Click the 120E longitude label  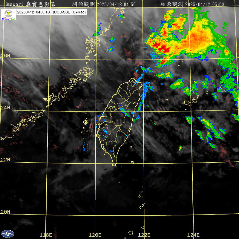[95, 235]
